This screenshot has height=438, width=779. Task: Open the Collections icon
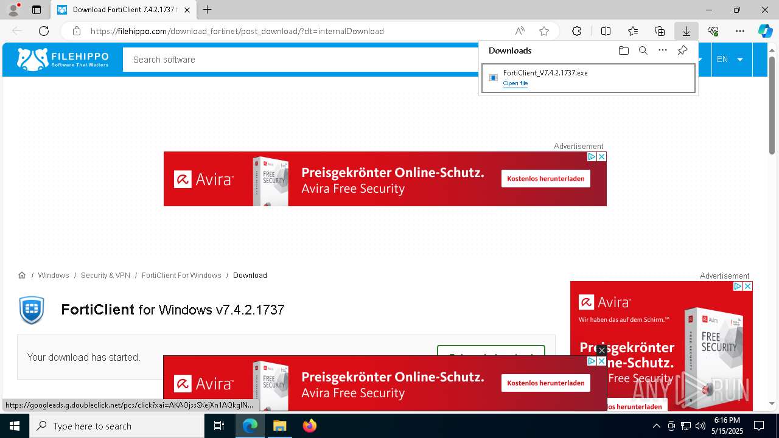660,31
